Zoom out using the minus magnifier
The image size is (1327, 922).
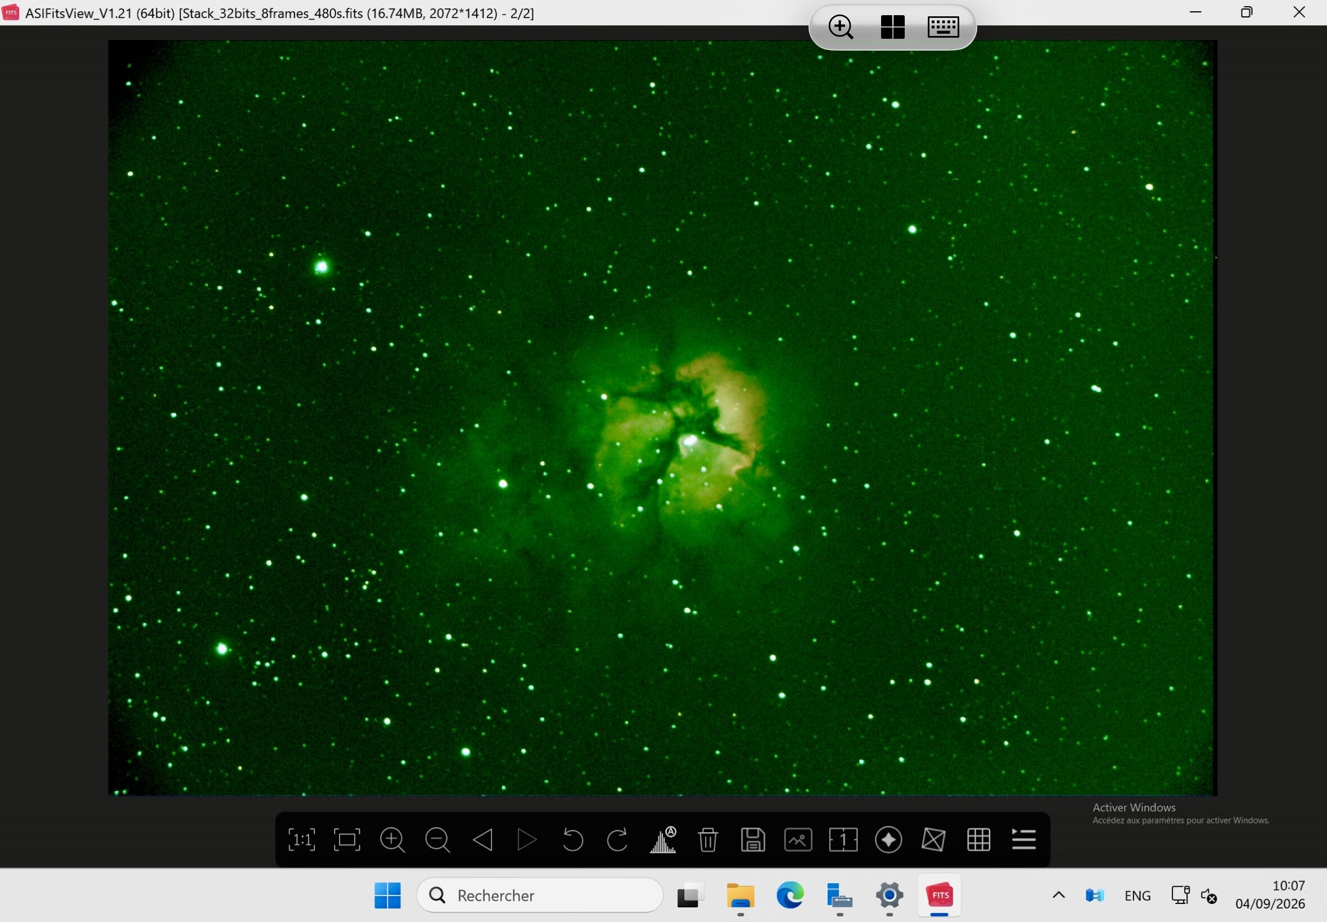[x=437, y=839]
